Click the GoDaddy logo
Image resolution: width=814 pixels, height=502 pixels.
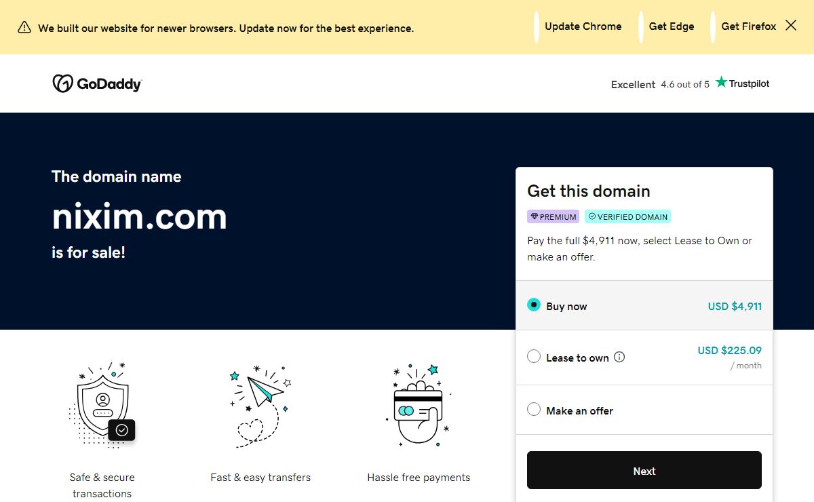(x=97, y=83)
